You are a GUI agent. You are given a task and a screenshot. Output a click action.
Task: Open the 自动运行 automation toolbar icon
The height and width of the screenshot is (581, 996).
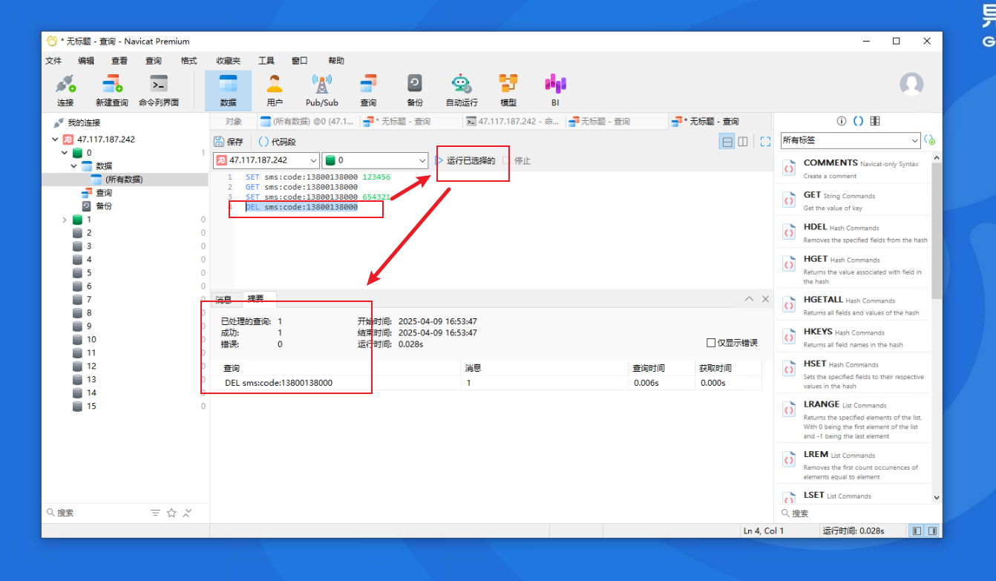click(462, 90)
